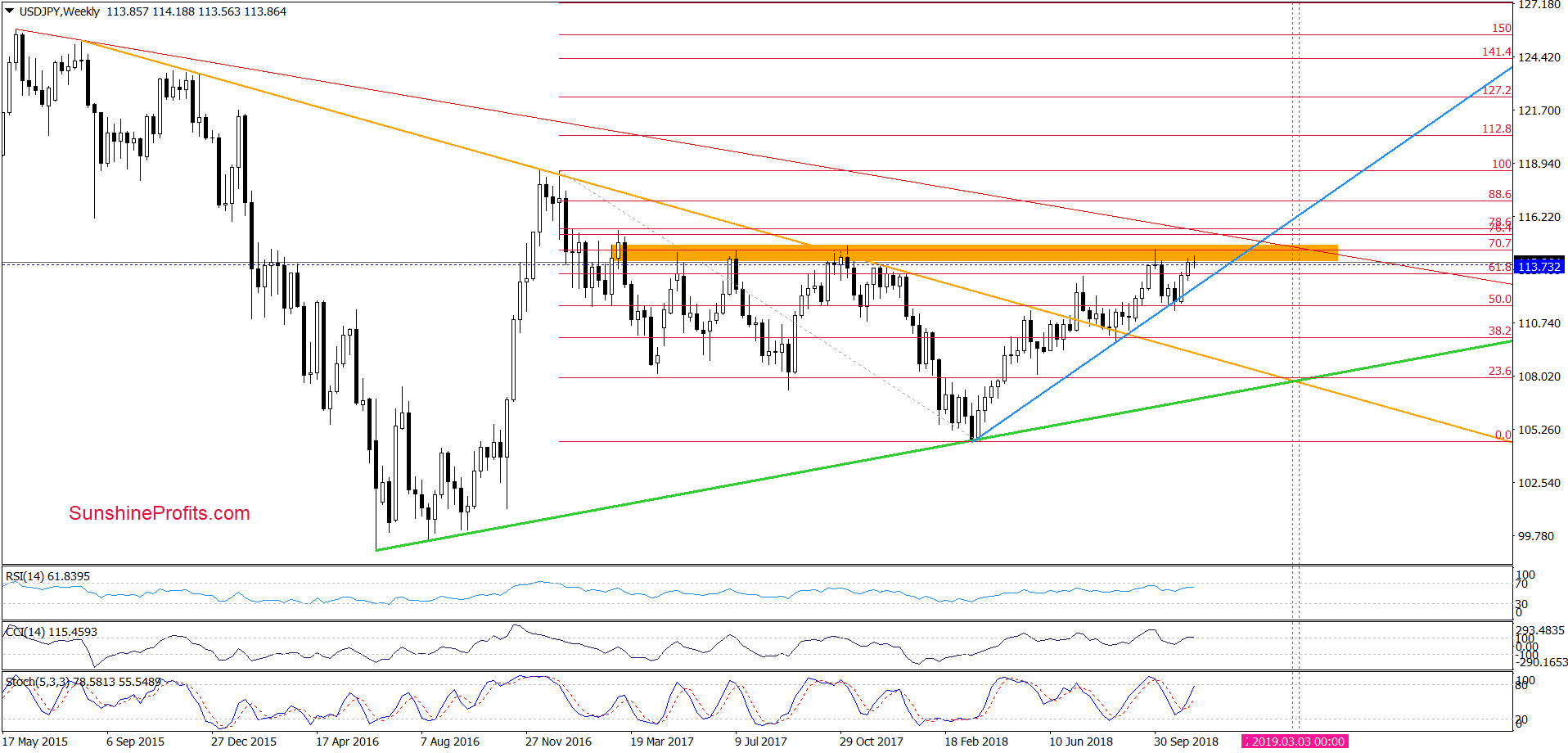The image size is (1568, 753).
Task: Click the current price tag 113.732
Action: click(x=1539, y=267)
